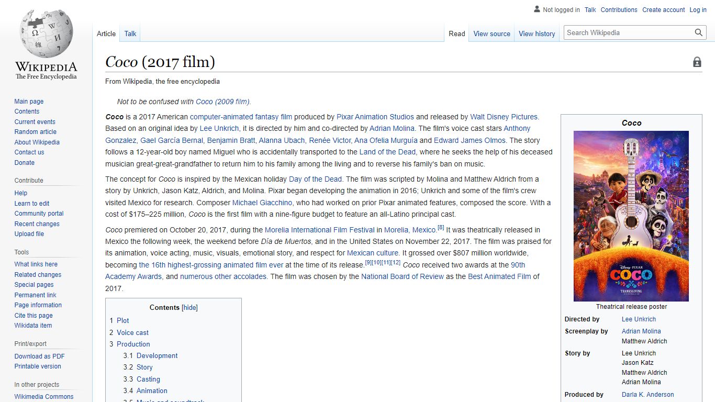This screenshot has height=402, width=715.
Task: Open Michael Giacchino link
Action: coord(262,203)
